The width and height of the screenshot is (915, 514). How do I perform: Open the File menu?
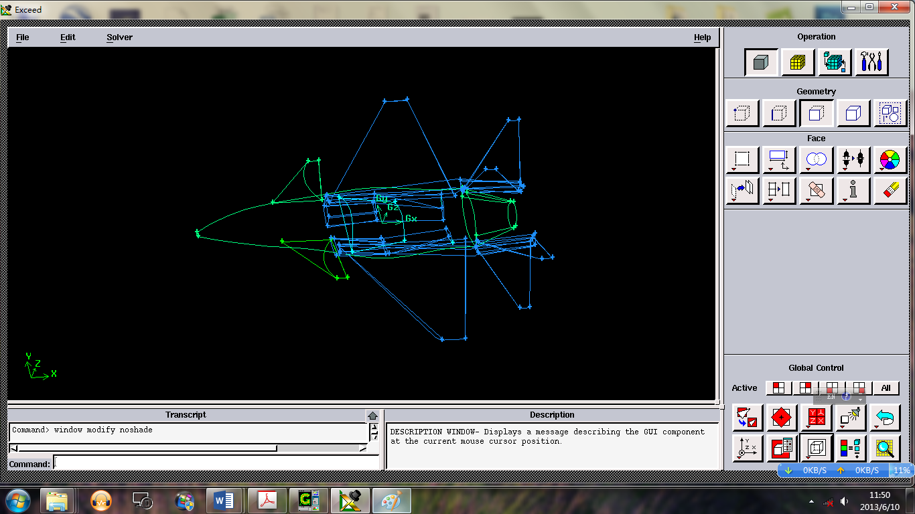(x=23, y=37)
